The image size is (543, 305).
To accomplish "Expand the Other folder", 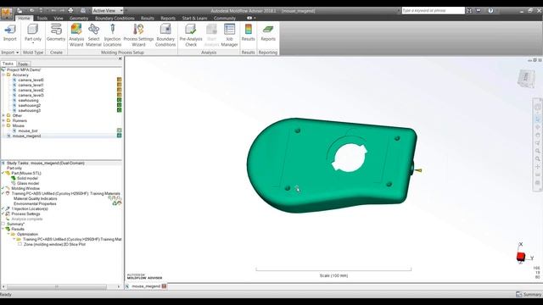I will [3, 115].
